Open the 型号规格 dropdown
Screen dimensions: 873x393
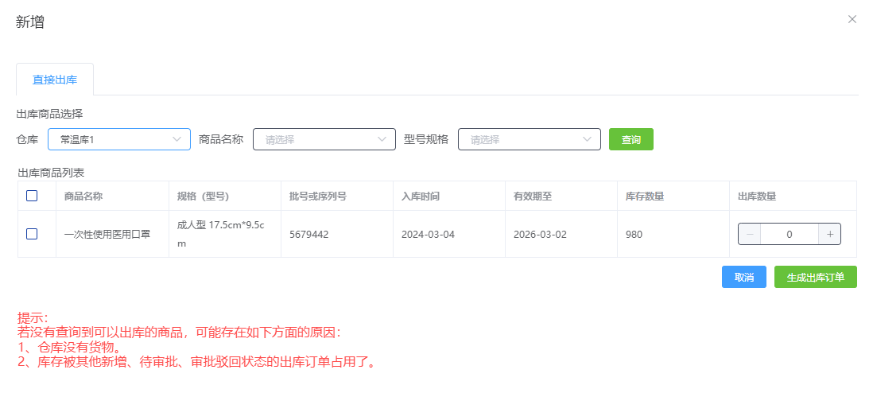point(529,139)
